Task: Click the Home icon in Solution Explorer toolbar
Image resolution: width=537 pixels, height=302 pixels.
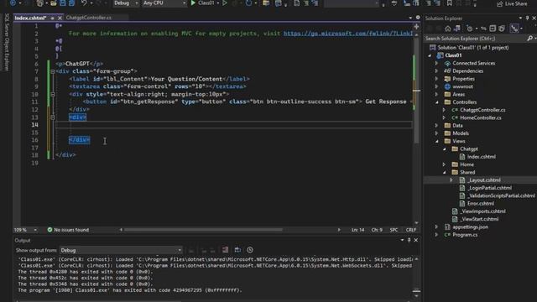Action: (447, 29)
